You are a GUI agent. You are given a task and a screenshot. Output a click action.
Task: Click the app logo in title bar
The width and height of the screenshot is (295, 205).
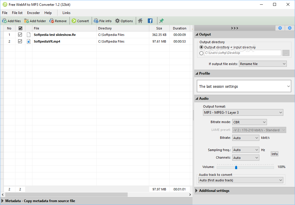click(x=5, y=4)
